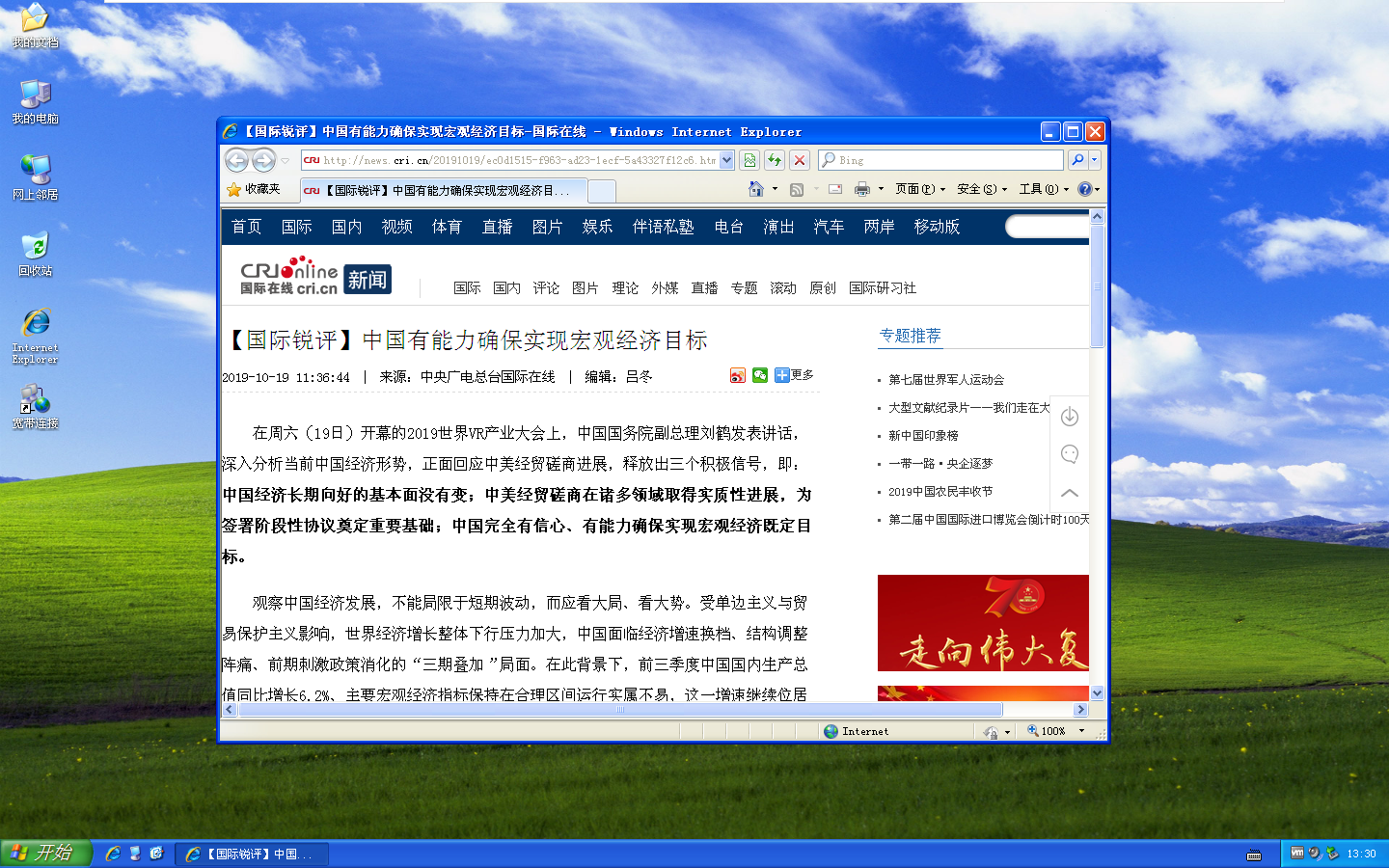Click the browser Forward arrow button

click(x=263, y=160)
